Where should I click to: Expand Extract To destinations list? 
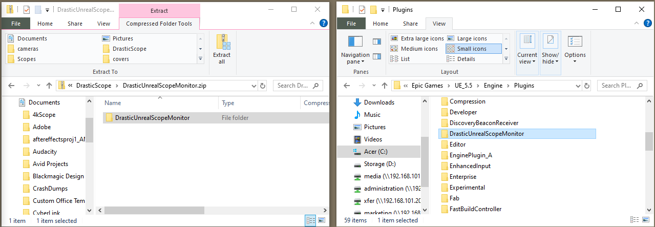200,59
